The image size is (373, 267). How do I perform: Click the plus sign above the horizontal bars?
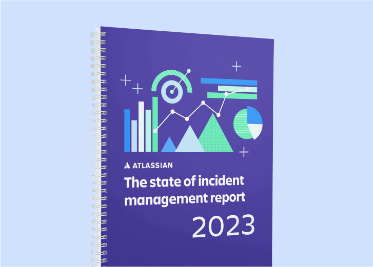tap(236, 66)
